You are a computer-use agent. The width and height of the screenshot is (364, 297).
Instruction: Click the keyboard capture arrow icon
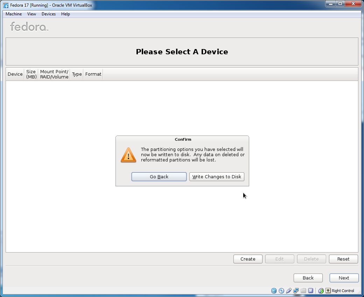(x=328, y=290)
